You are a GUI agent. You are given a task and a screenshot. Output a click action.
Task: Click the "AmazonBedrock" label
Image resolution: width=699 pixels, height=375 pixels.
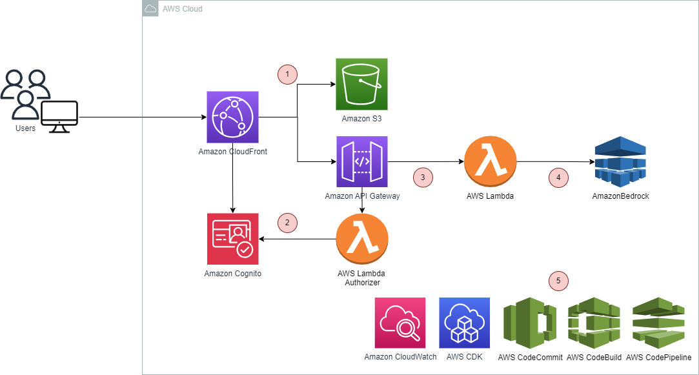pos(620,196)
